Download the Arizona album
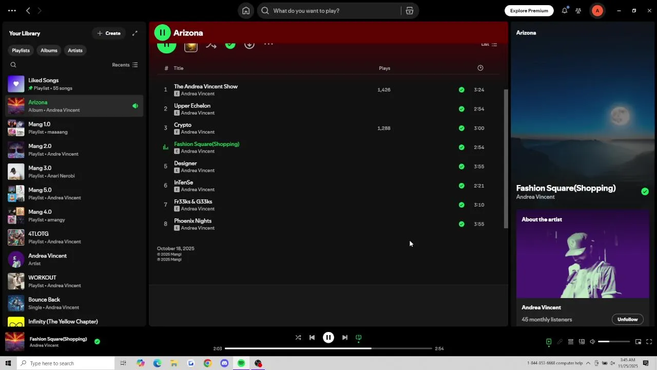The width and height of the screenshot is (657, 370). click(x=249, y=45)
